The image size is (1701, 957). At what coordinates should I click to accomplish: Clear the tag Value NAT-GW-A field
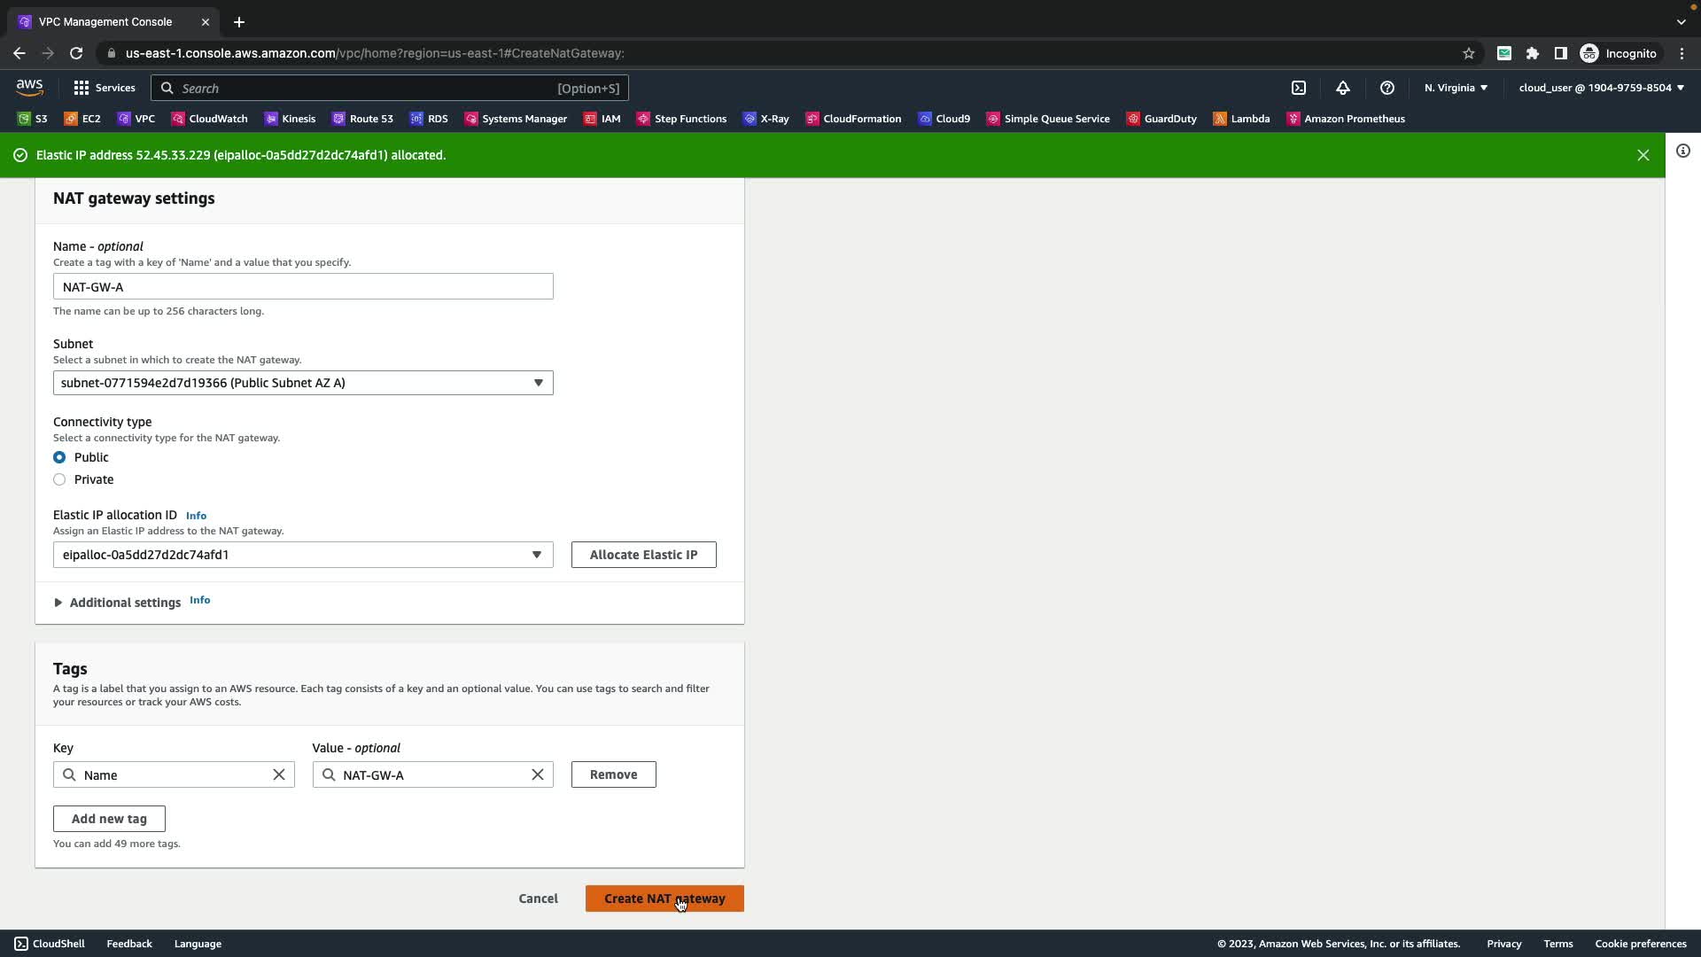pos(538,774)
